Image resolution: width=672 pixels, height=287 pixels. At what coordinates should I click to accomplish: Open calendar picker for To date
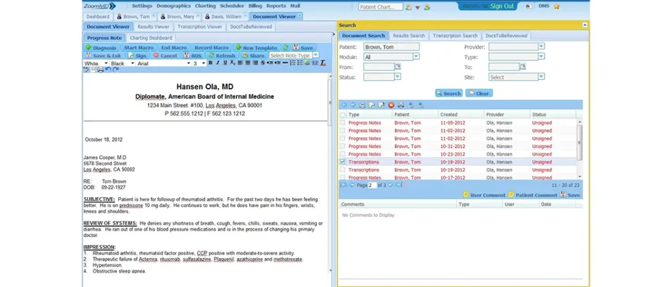522,66
